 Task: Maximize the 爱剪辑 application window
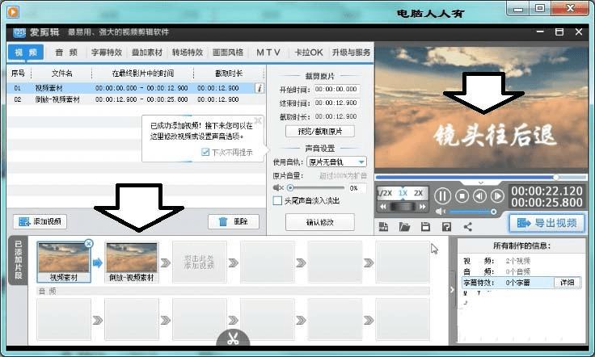(x=559, y=31)
